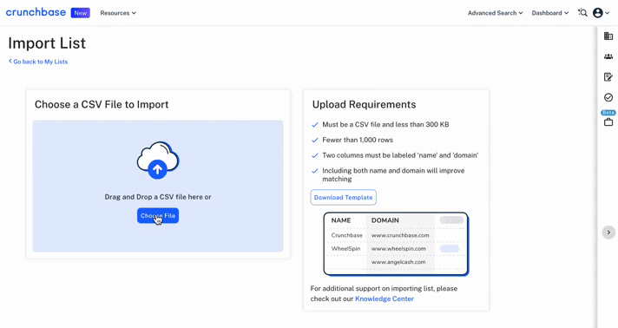Download the CSV template
Image resolution: width=618 pixels, height=328 pixels.
point(344,198)
